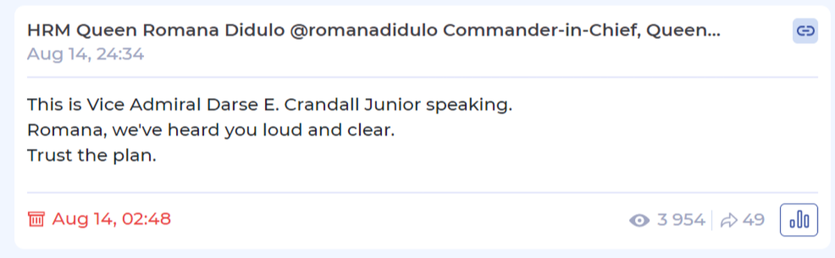Open the post timestamp Aug 14, 24:34
This screenshot has height=258, width=835.
(x=86, y=54)
